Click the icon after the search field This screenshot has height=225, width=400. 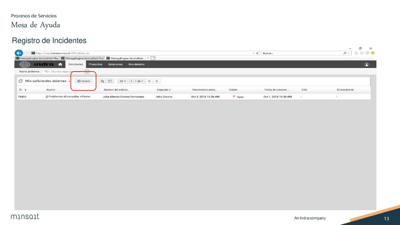87,71
